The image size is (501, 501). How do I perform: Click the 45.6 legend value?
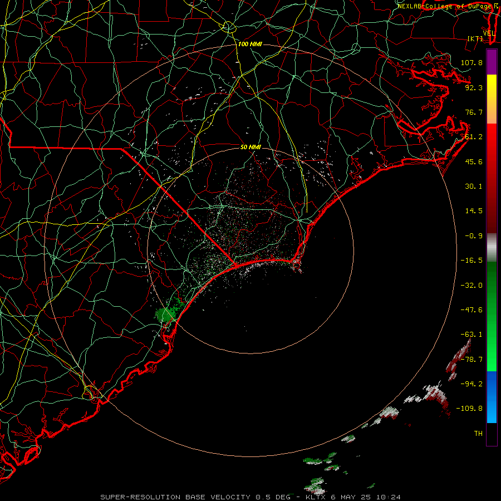point(474,161)
